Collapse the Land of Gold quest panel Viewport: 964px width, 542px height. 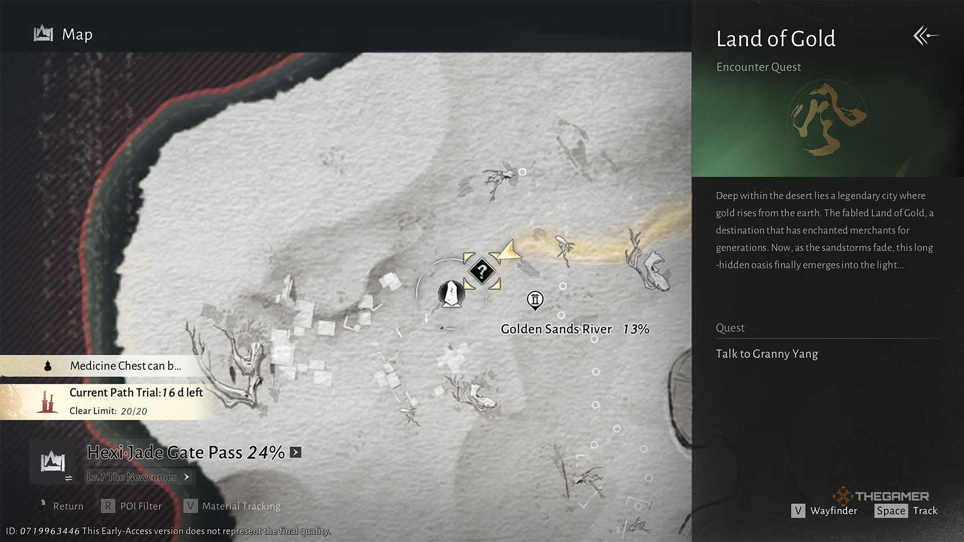925,36
